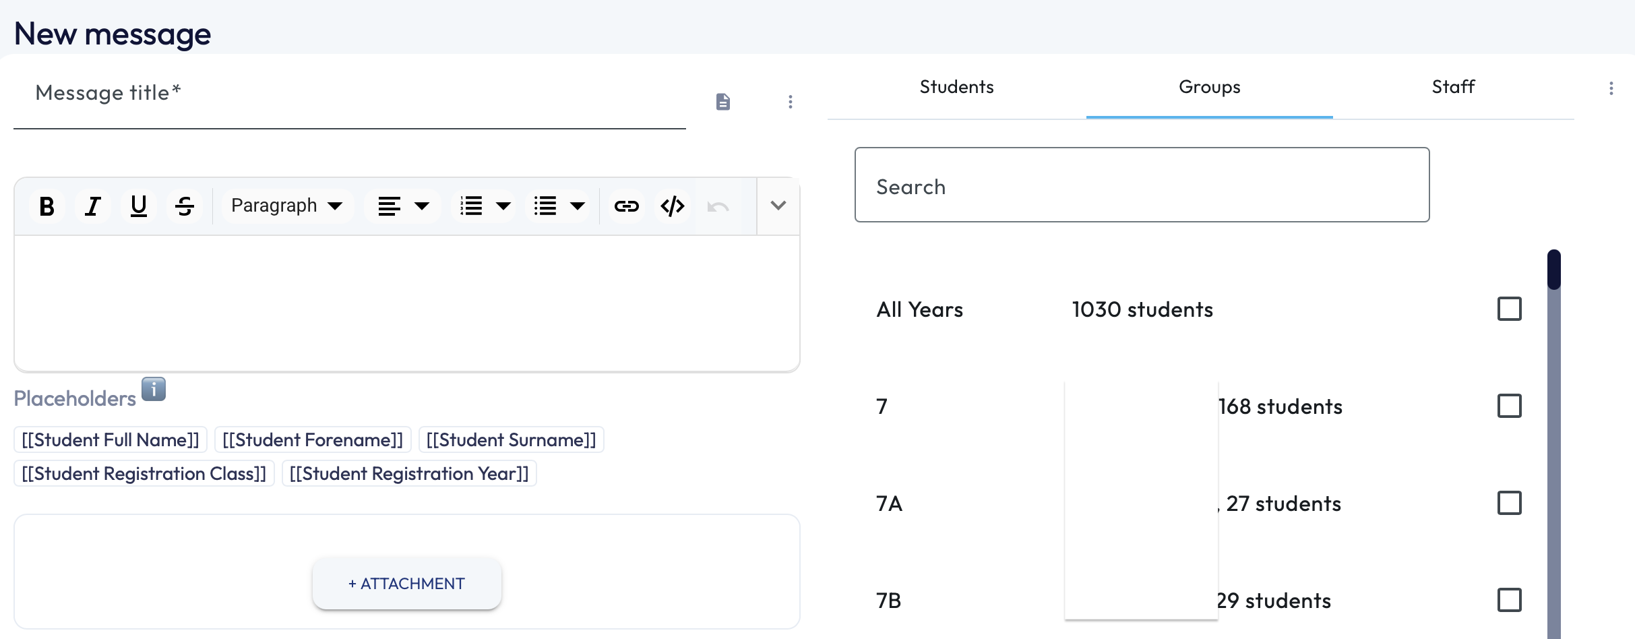Image resolution: width=1635 pixels, height=639 pixels.
Task: Check the 7B group checkbox
Action: (1509, 600)
